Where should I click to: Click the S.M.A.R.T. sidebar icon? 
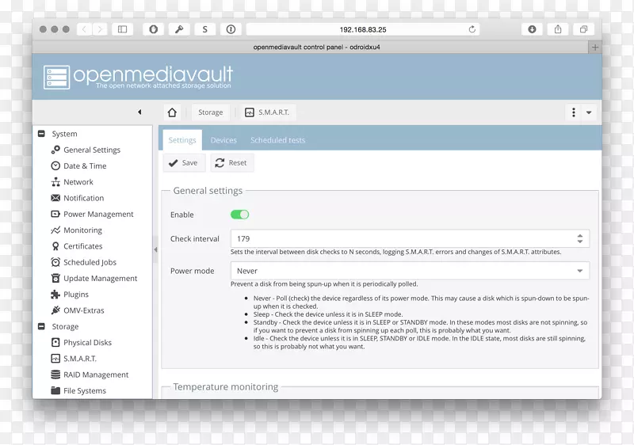[x=55, y=359]
